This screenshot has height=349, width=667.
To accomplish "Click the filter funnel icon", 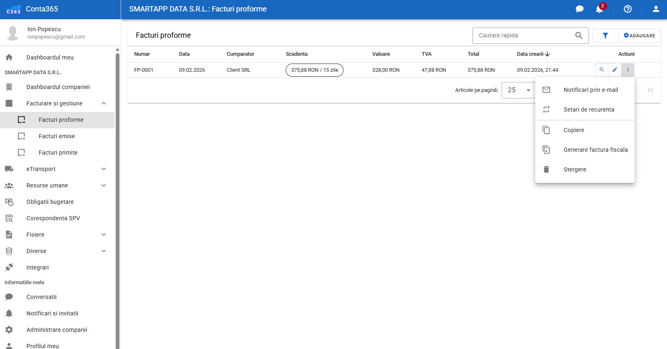I will [x=605, y=36].
